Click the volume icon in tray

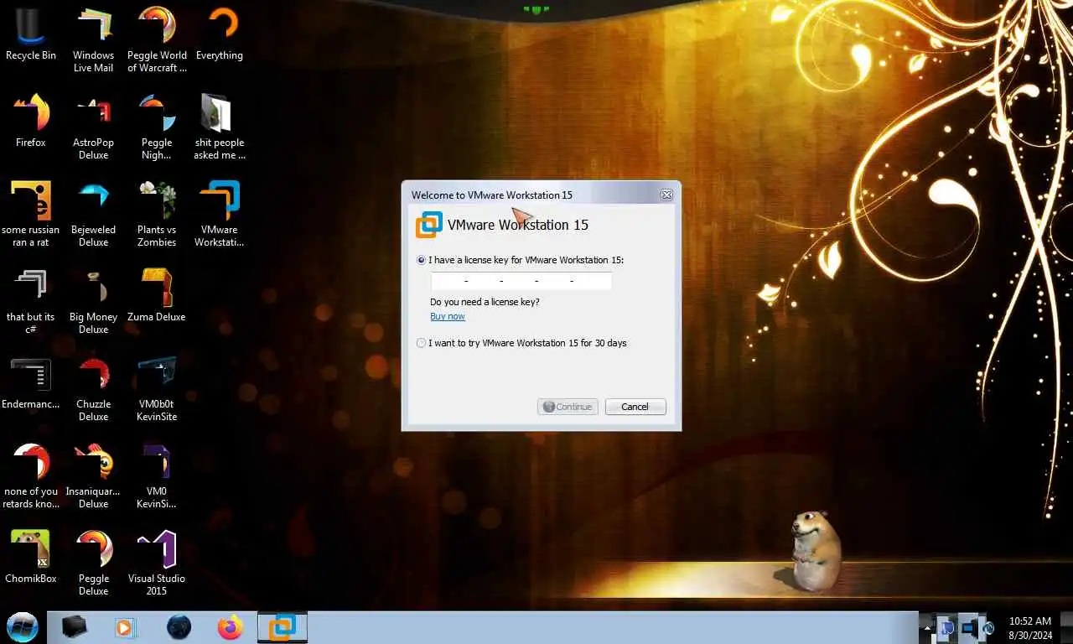(988, 627)
